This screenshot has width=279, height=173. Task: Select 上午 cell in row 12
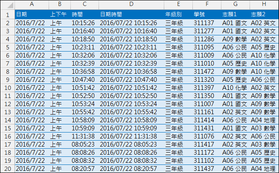60,104
